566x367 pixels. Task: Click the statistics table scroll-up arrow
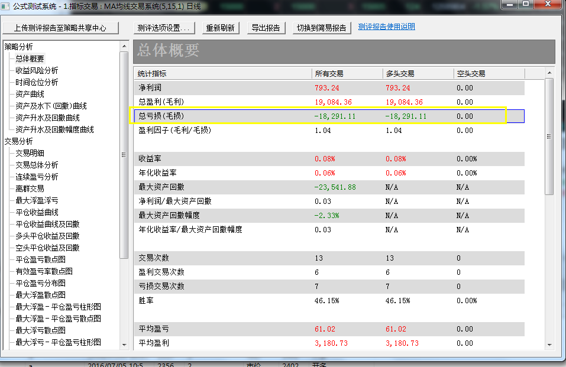click(x=549, y=73)
